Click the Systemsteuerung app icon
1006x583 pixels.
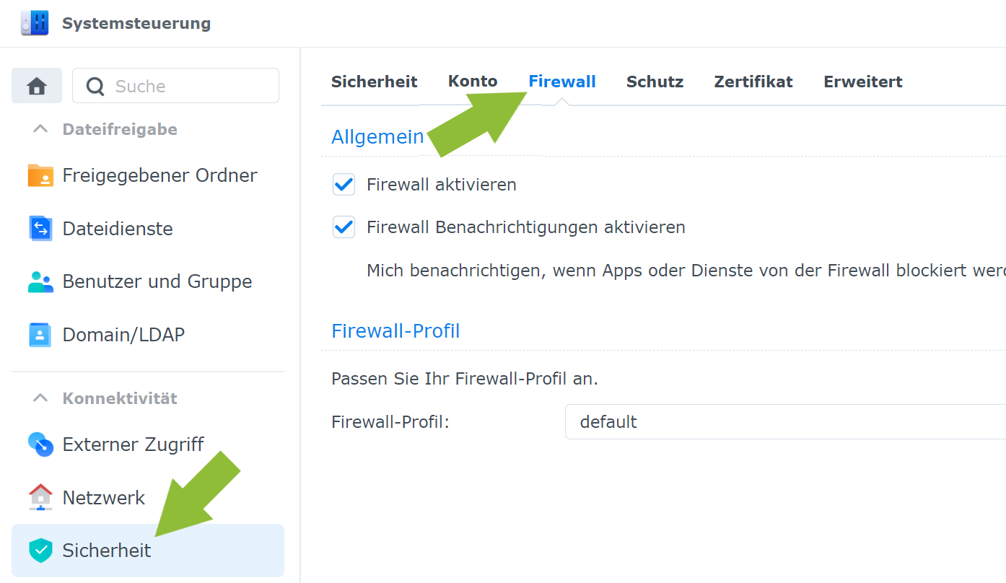point(35,23)
